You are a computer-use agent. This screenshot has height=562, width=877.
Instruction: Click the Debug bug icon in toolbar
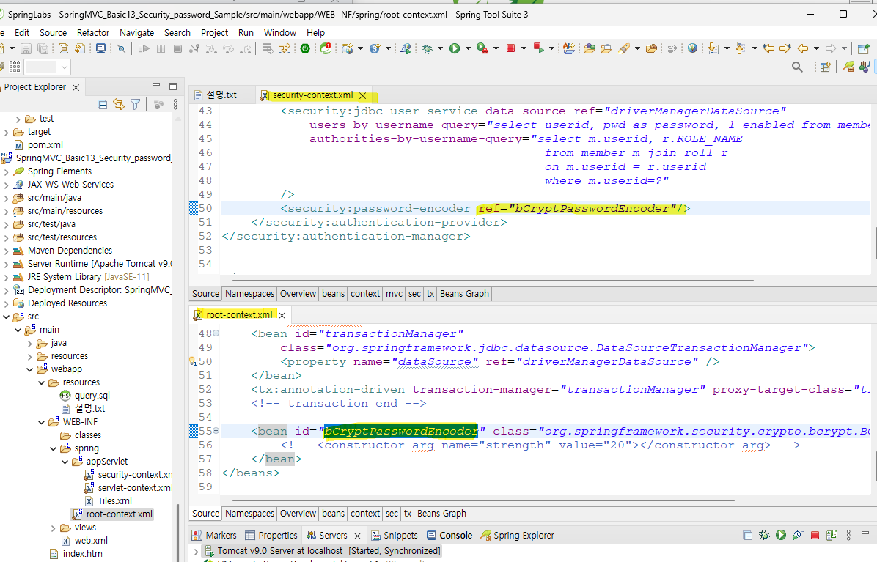point(428,48)
